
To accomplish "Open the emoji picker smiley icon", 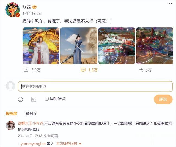I will tap(20, 99).
